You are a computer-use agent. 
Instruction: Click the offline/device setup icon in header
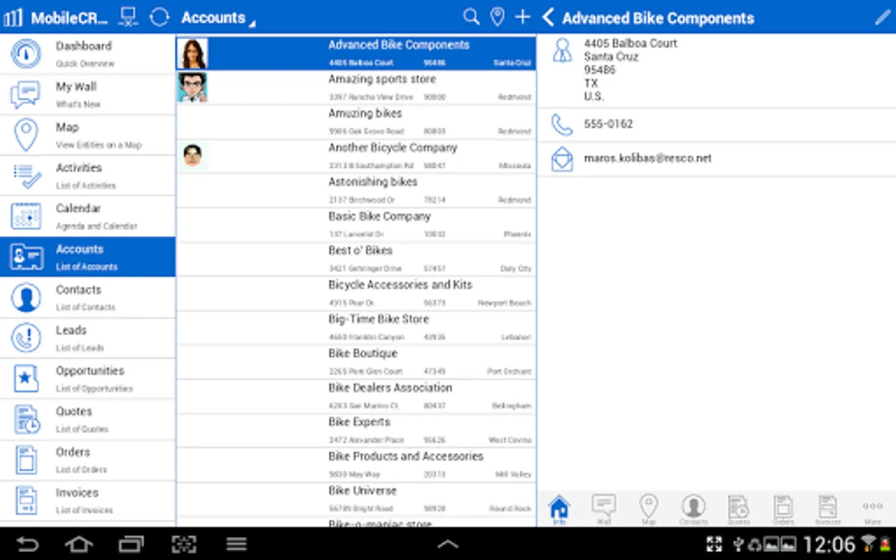tap(128, 17)
